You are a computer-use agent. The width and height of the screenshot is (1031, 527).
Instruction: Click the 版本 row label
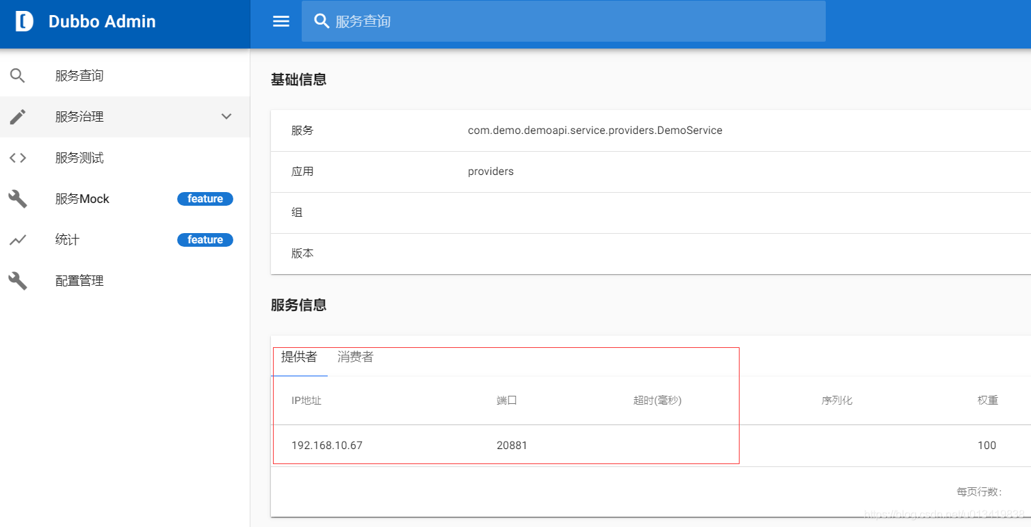[x=302, y=254]
